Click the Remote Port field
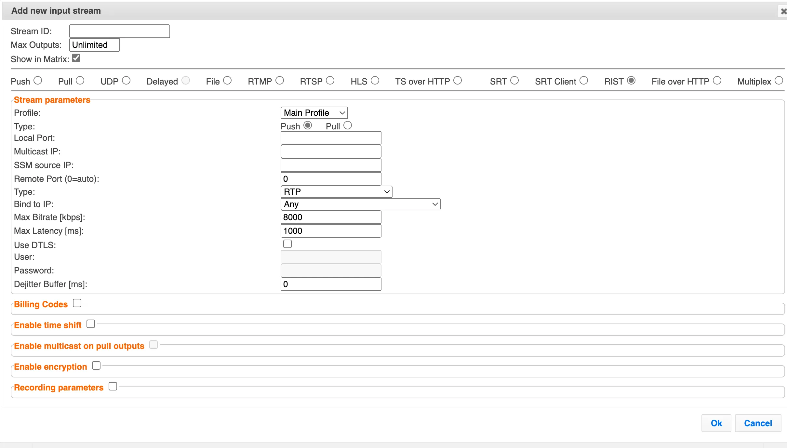787x448 pixels. tap(331, 179)
